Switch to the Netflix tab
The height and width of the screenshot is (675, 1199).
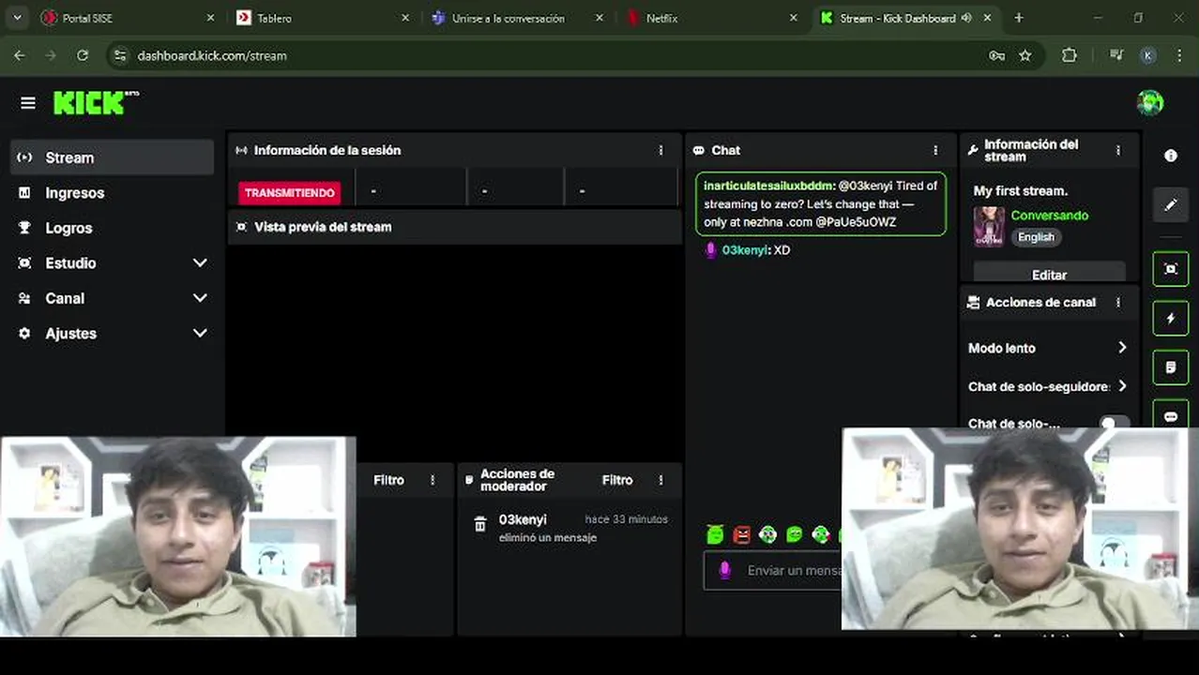pyautogui.click(x=712, y=18)
